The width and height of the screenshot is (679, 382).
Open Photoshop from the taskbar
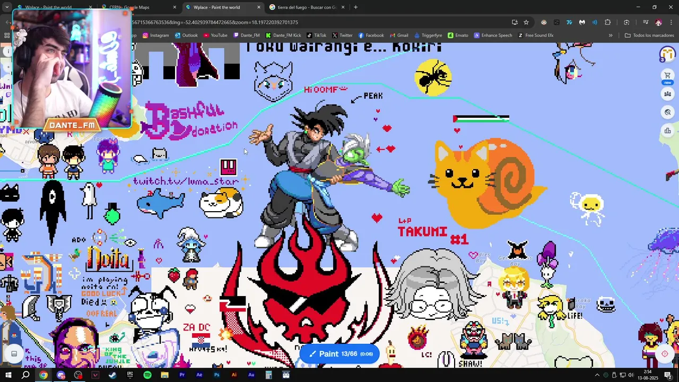coord(217,375)
